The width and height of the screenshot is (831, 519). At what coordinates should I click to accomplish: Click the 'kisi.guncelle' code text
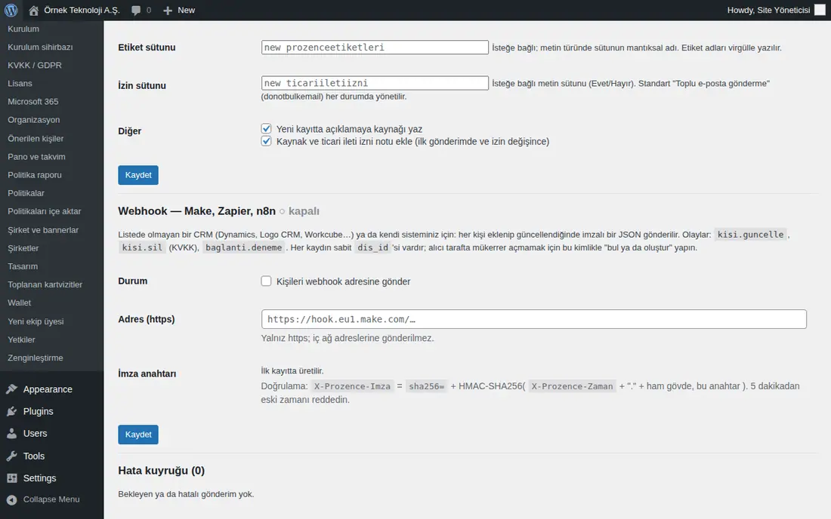click(750, 235)
